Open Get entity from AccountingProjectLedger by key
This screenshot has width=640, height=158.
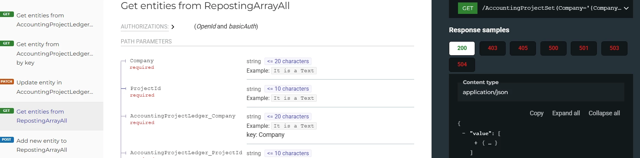pyautogui.click(x=55, y=53)
